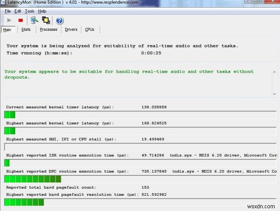Click the hard pagefault resolution time bar
This screenshot has width=280, height=211.
click(140, 202)
